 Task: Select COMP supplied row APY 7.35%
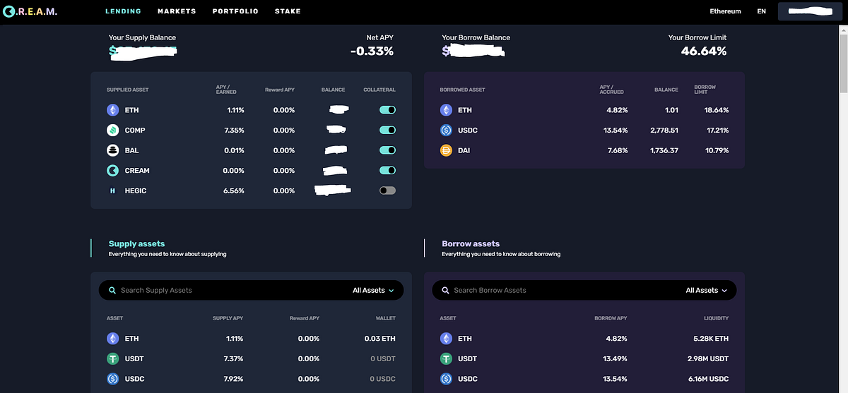pos(235,131)
